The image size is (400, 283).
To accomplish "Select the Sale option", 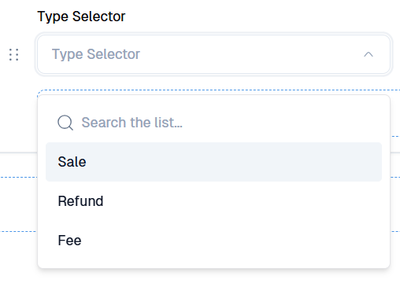I will tap(72, 162).
